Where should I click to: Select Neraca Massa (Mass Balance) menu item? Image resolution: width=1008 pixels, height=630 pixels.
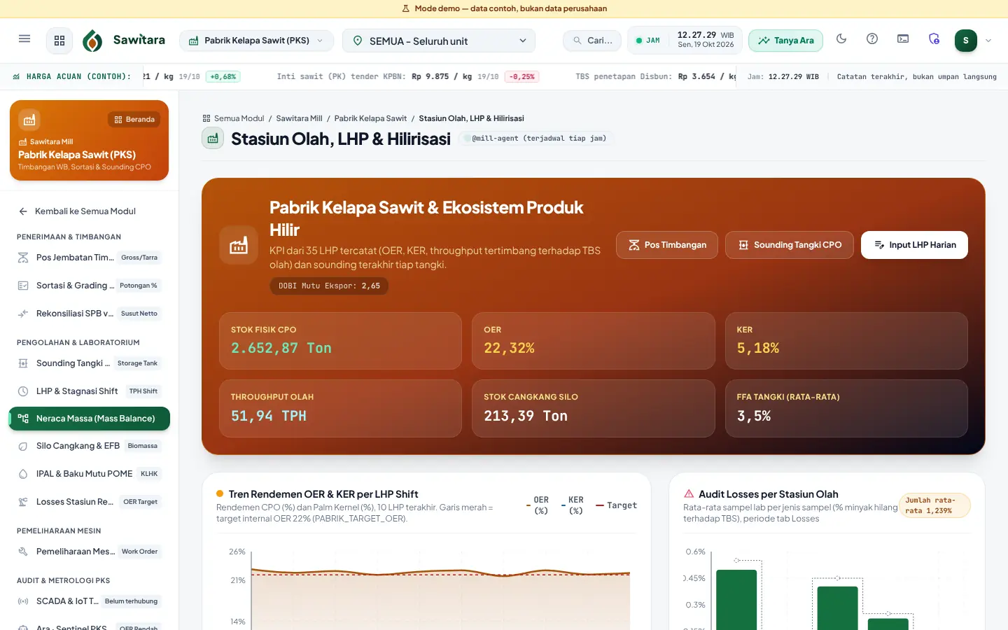tap(90, 419)
